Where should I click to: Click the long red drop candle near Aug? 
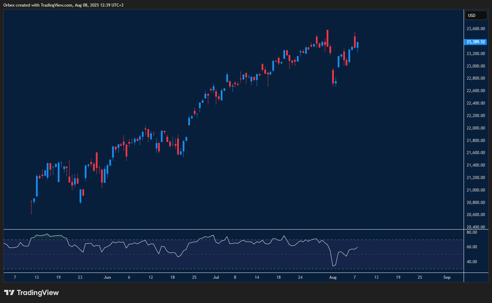pyautogui.click(x=332, y=76)
